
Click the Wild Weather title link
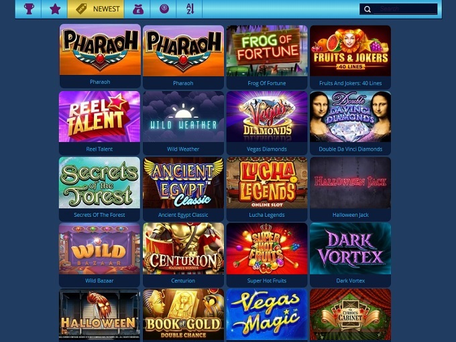pyautogui.click(x=183, y=149)
